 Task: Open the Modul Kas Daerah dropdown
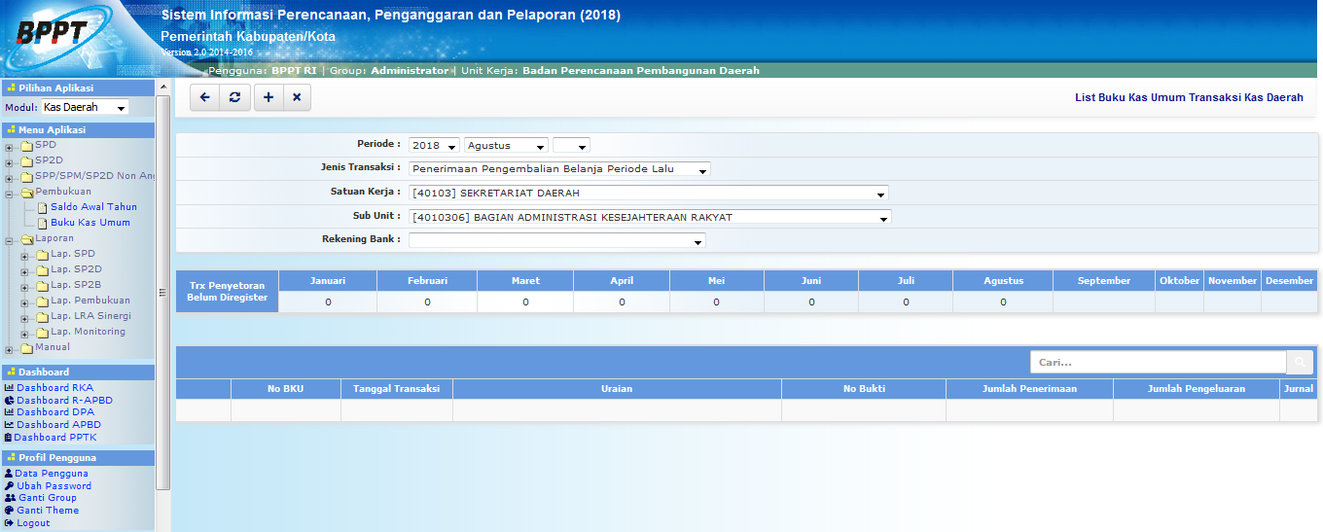[x=85, y=108]
